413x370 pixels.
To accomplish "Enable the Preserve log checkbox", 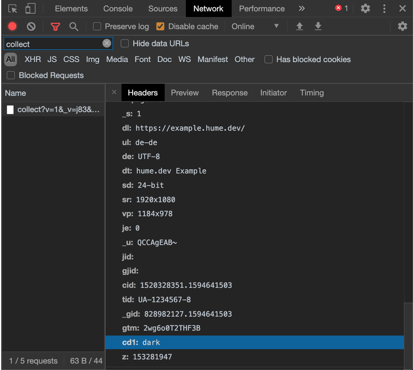I will tap(97, 27).
